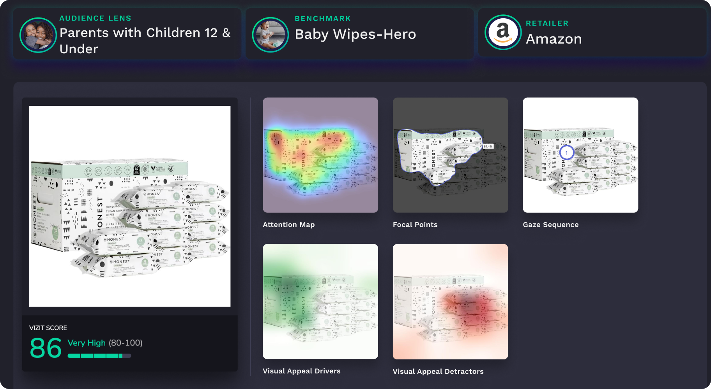Click the Parents with Children audience avatar
Image resolution: width=711 pixels, height=389 pixels.
click(38, 35)
